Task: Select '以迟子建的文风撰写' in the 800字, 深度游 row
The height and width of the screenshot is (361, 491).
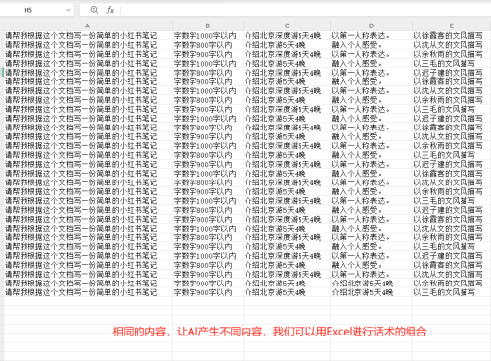Action: [448, 73]
